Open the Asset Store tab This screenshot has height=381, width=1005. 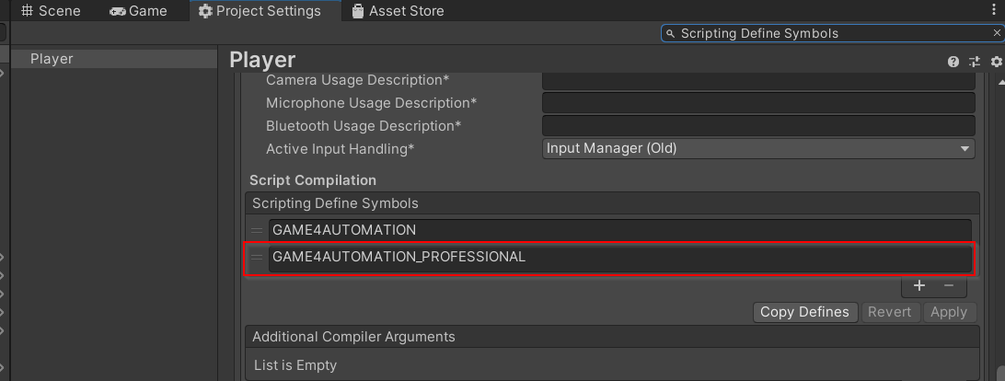[398, 11]
